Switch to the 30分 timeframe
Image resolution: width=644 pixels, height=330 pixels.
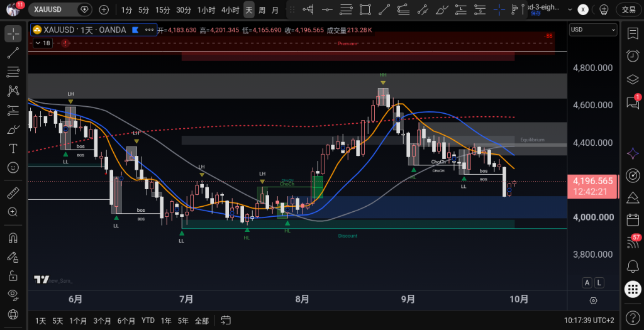tap(184, 10)
